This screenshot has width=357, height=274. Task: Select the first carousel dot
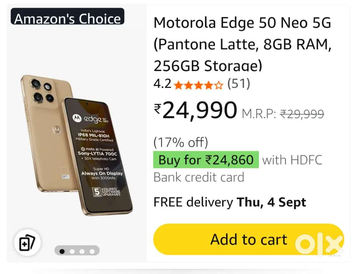click(x=62, y=251)
